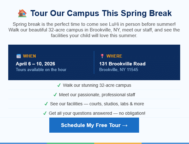This screenshot has width=189, height=144.
Task: Click the green checkmark beside 32-acre campus
Action: (x=59, y=85)
